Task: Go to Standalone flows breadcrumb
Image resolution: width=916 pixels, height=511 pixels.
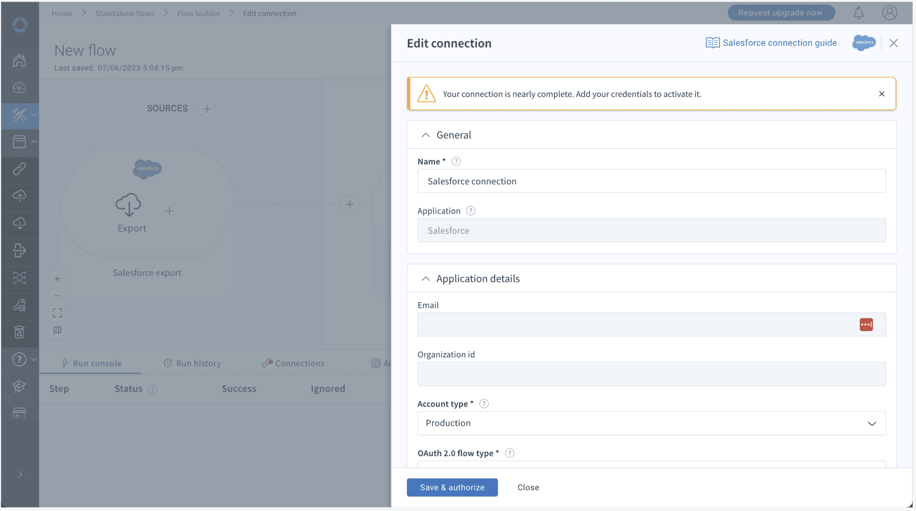Action: 124,13
